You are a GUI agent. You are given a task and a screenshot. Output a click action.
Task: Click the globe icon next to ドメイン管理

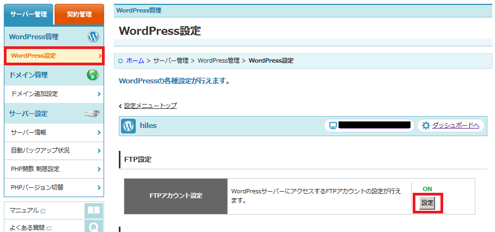click(93, 75)
